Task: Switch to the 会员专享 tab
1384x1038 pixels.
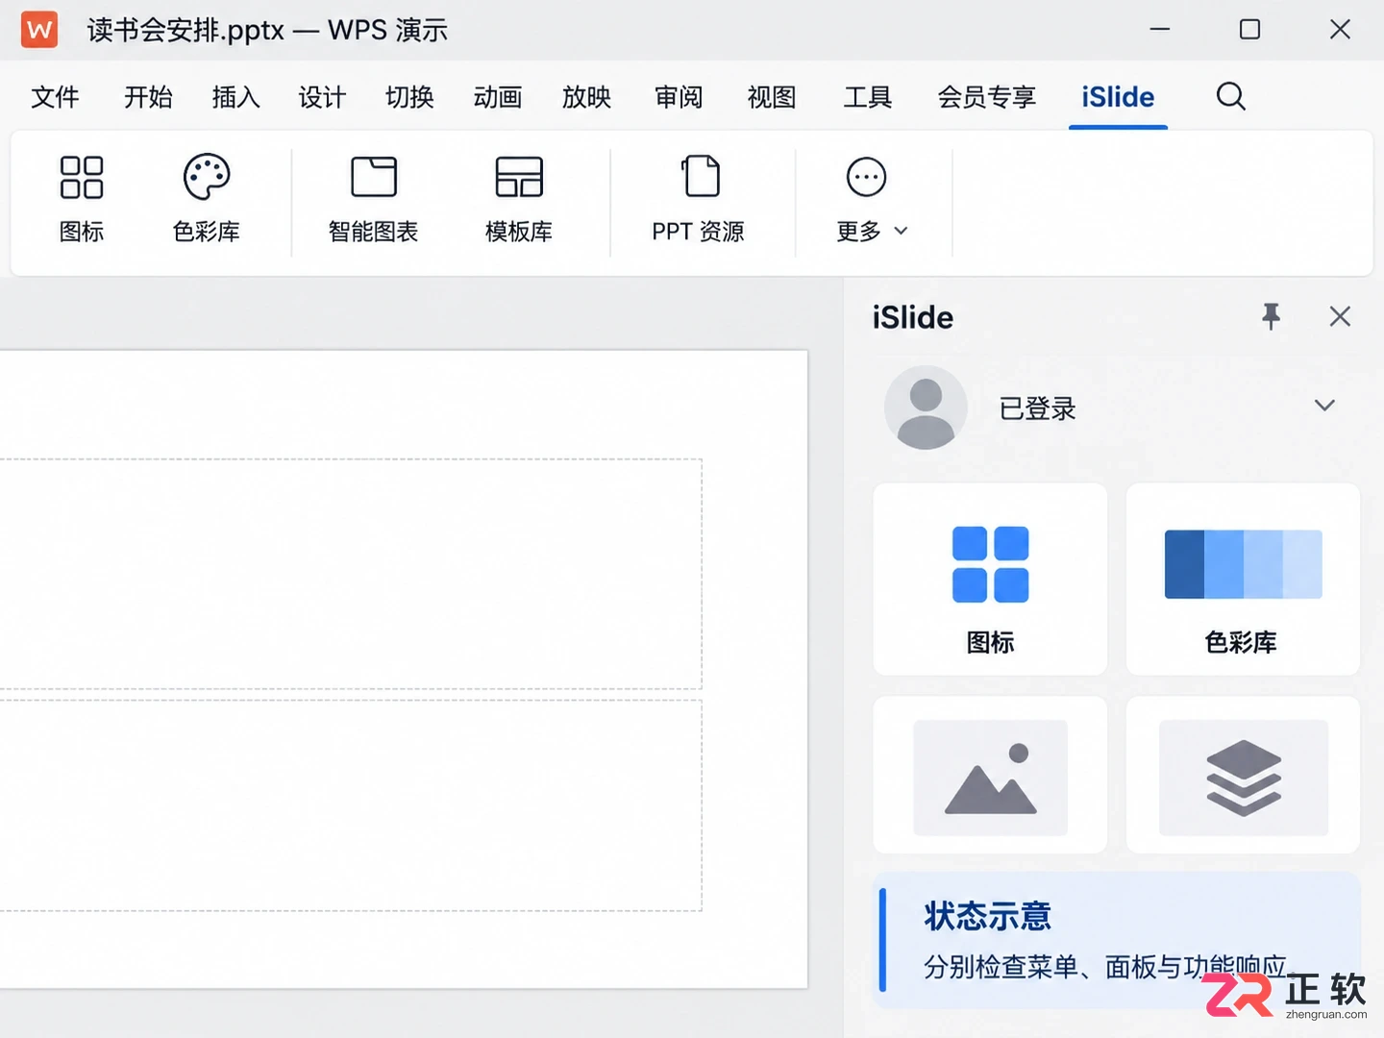Action: [x=987, y=97]
